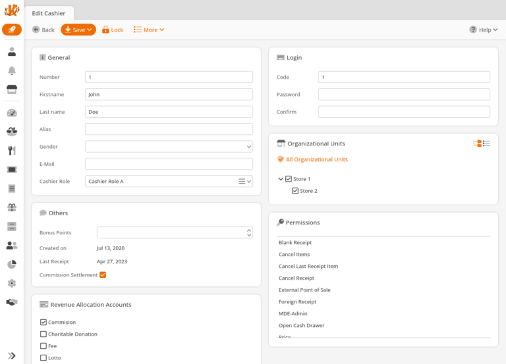Open the pie chart reports icon
The height and width of the screenshot is (364, 506).
coord(12,265)
